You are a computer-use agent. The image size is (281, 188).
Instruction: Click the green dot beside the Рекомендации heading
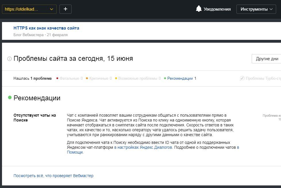[x=10, y=97]
